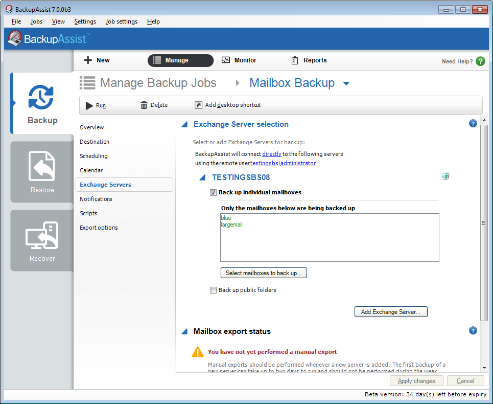
Task: Click Select mailboxes to back up button
Action: click(264, 273)
